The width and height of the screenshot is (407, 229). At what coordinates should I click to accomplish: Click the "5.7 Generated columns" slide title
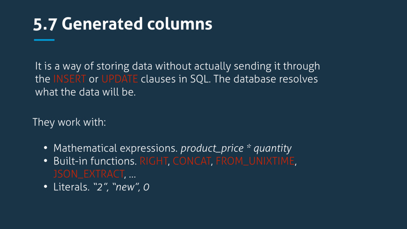pyautogui.click(x=122, y=24)
